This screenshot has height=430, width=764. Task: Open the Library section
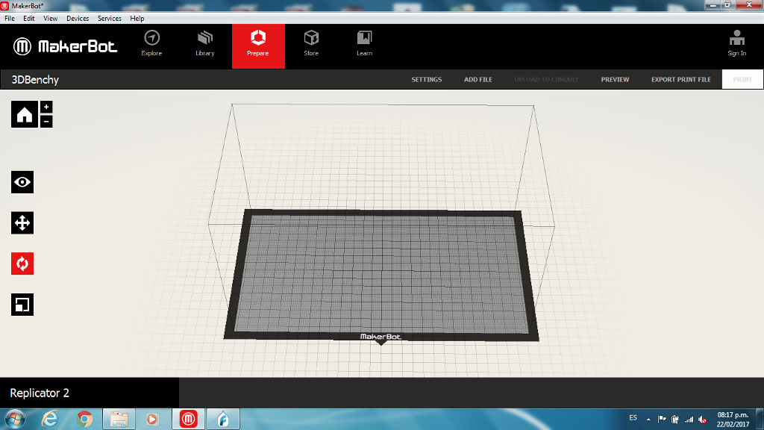(205, 44)
